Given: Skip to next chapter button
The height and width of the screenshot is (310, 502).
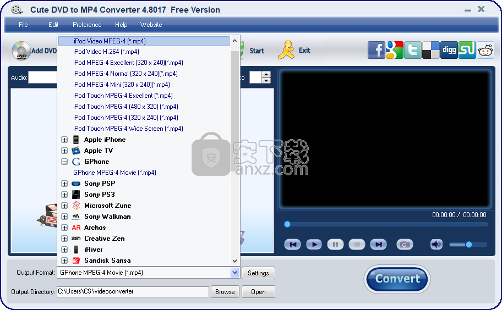Looking at the screenshot, I should pos(378,245).
